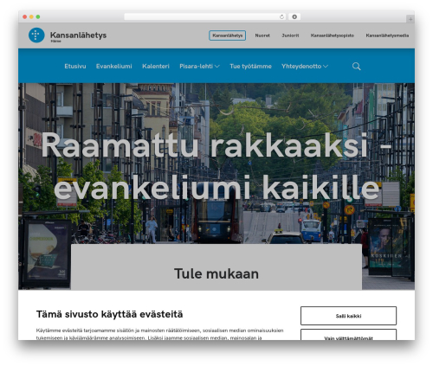
Task: Open the Kansanlähetysopisto site link
Action: pyautogui.click(x=333, y=35)
